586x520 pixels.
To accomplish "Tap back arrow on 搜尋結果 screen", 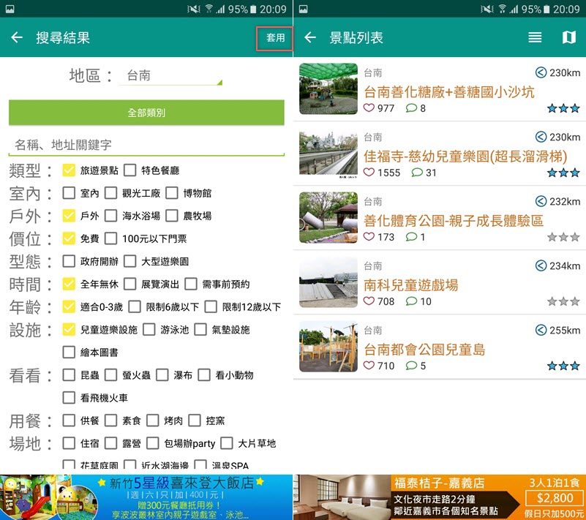I will tap(17, 37).
